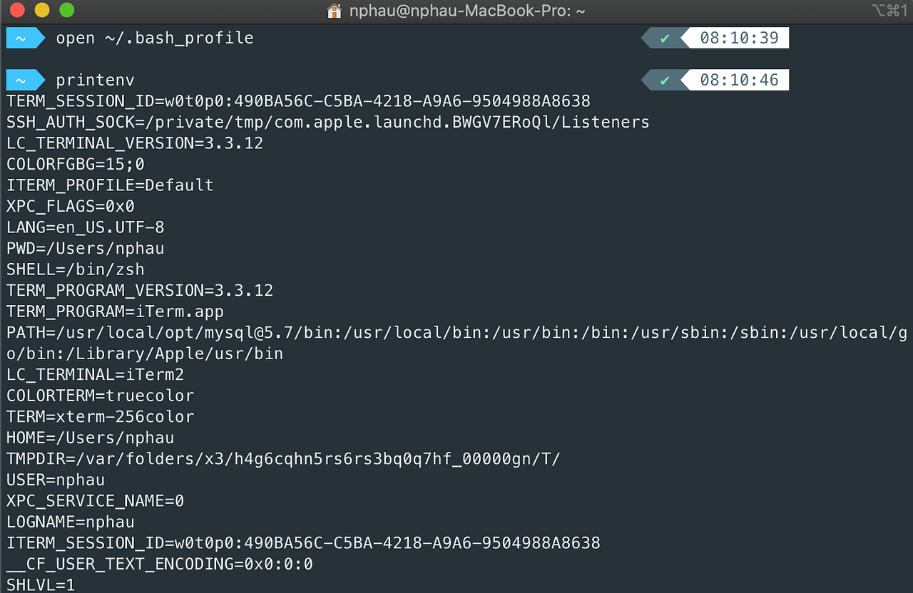Click the green checkmark for the bash_profile command
The width and height of the screenshot is (913, 593).
point(663,38)
